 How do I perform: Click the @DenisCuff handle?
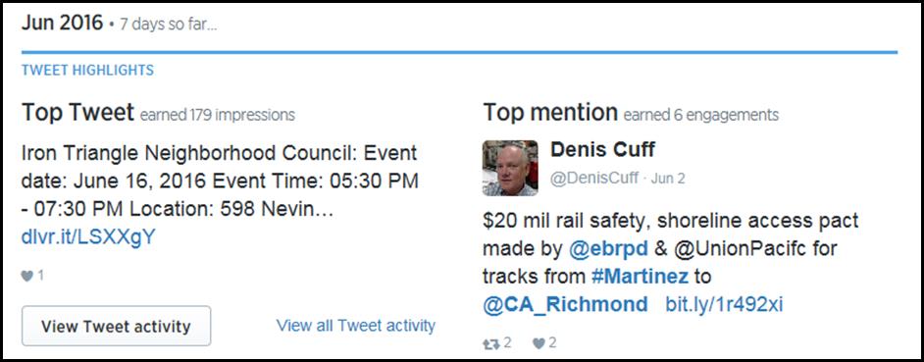594,179
